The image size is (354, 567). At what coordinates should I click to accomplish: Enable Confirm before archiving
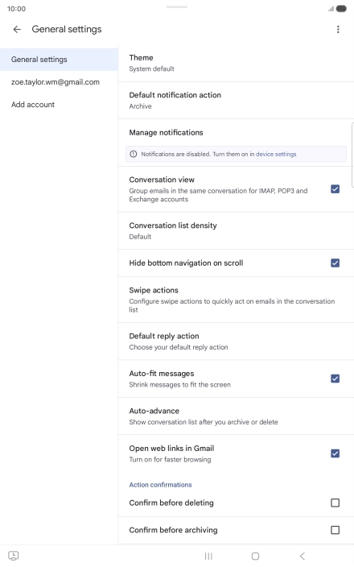point(335,530)
